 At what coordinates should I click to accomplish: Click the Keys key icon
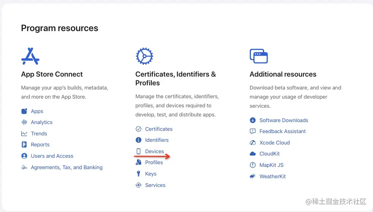pos(138,174)
